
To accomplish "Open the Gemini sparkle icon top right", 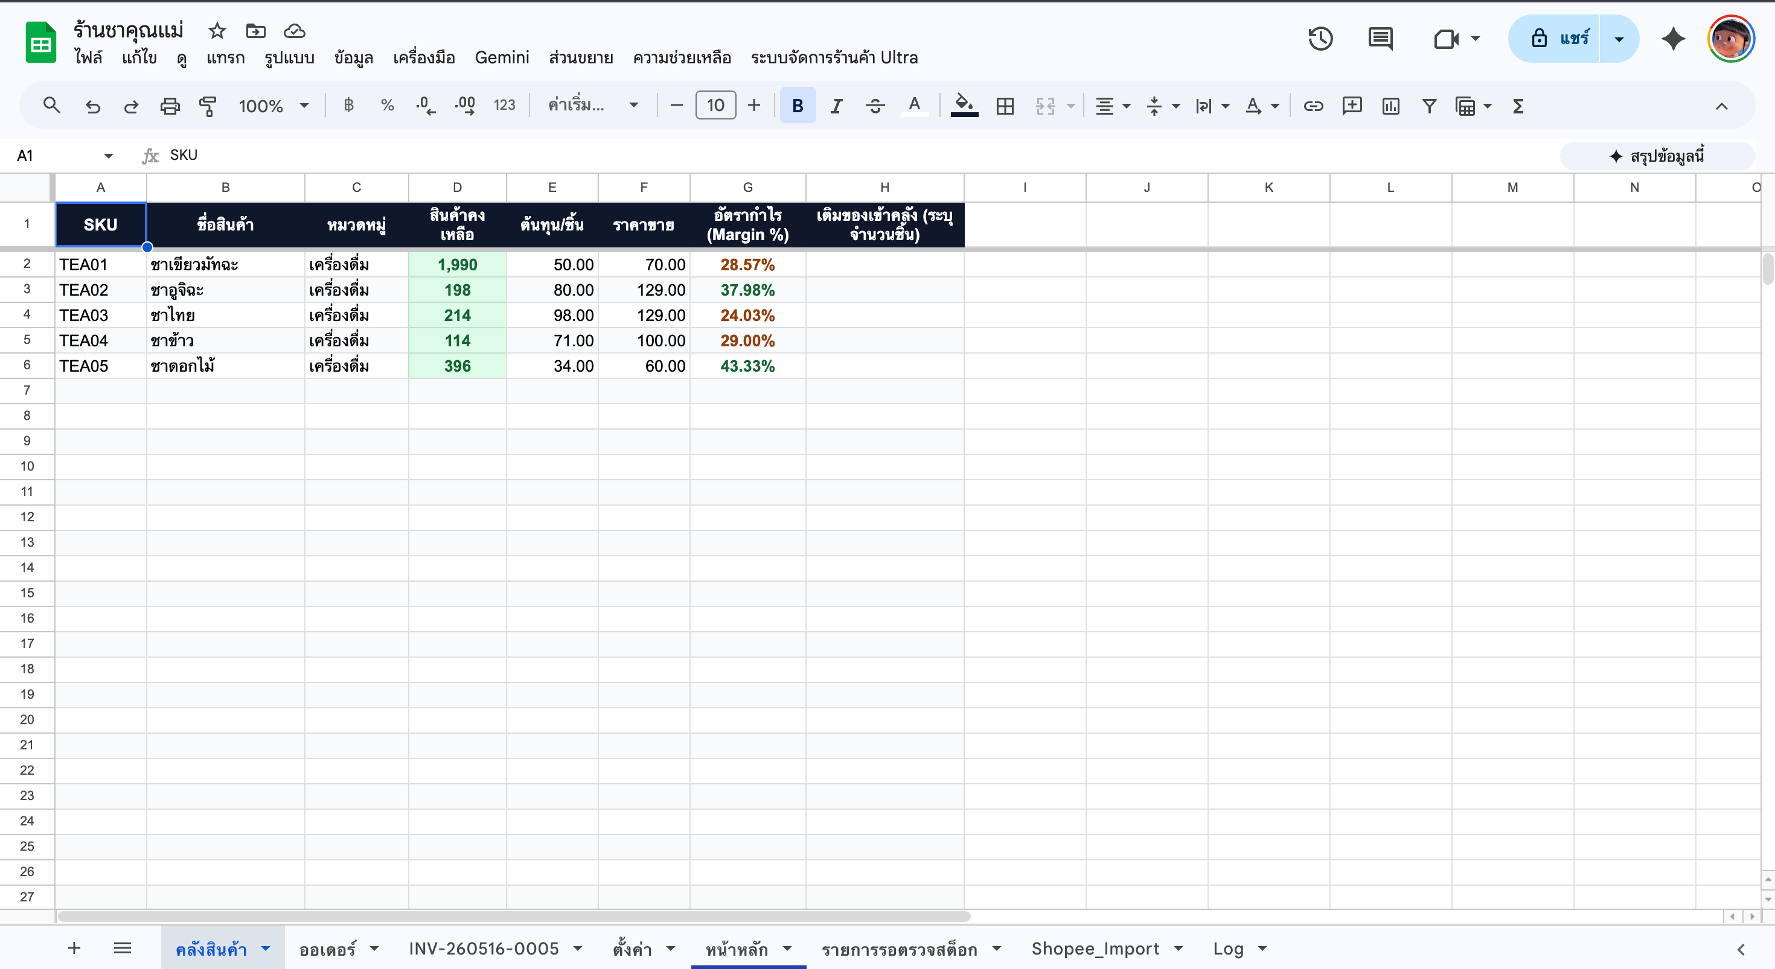I will pos(1673,39).
